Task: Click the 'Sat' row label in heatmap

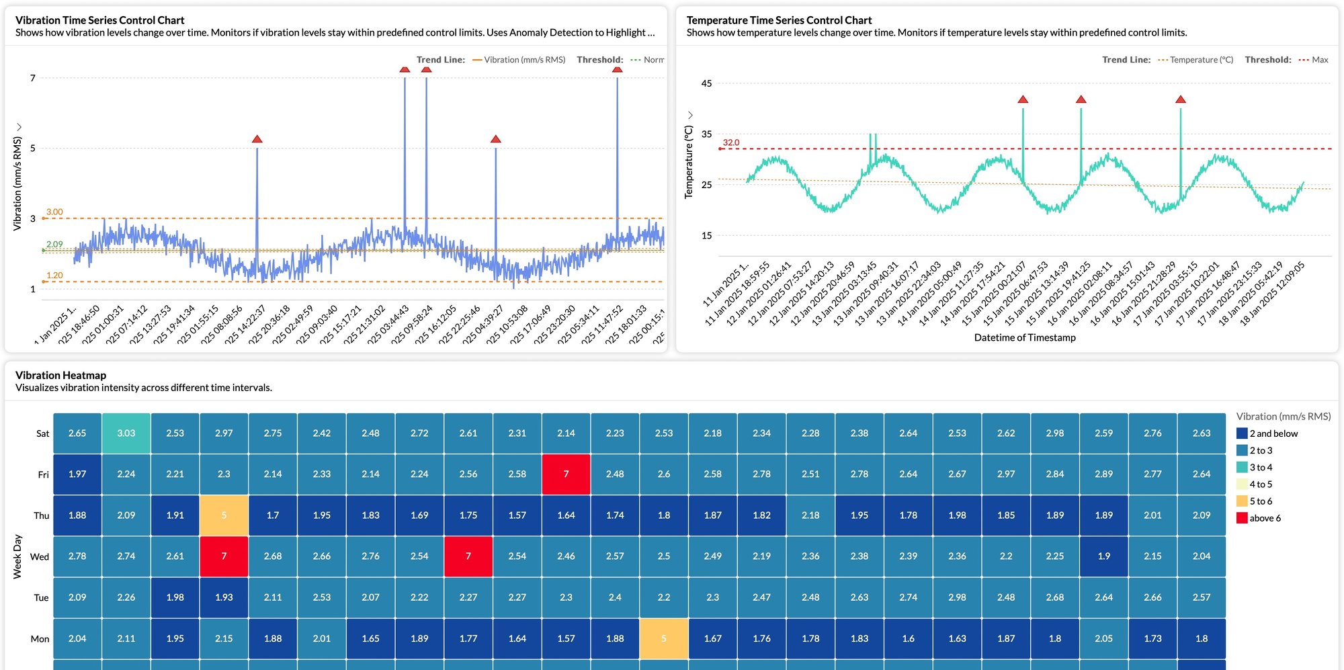Action: (x=42, y=433)
